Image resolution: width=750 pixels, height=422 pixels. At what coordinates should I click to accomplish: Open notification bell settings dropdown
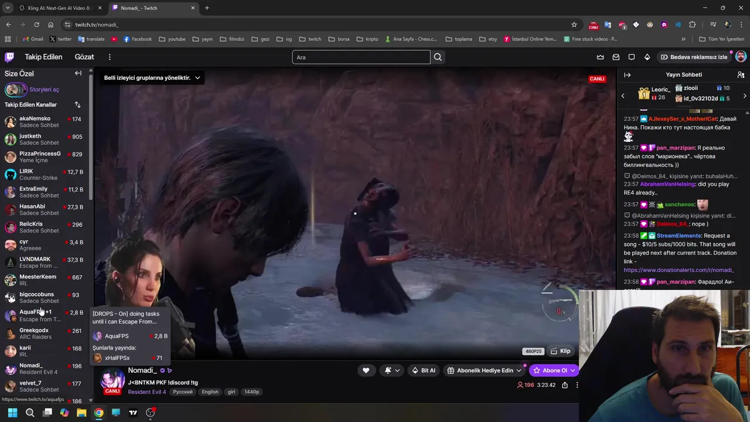[x=393, y=370]
